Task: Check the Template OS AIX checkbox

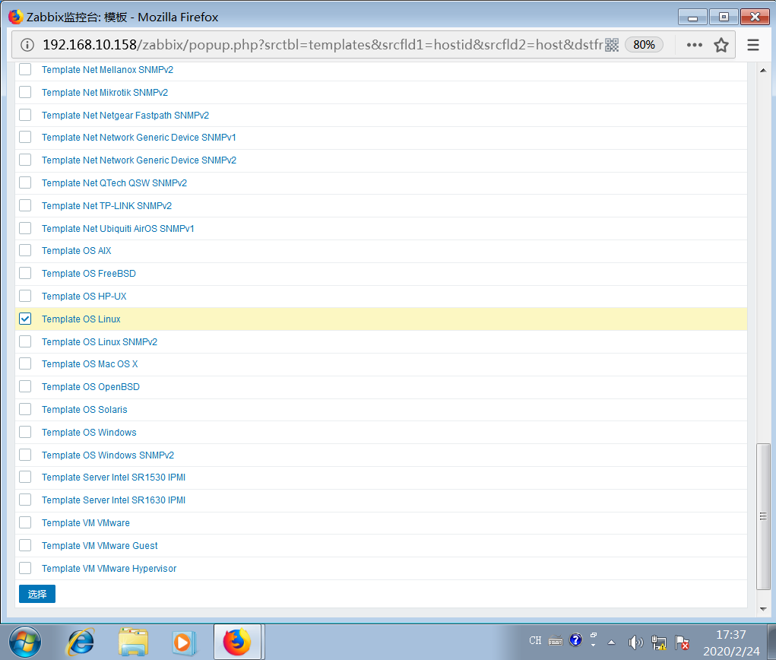Action: point(25,250)
